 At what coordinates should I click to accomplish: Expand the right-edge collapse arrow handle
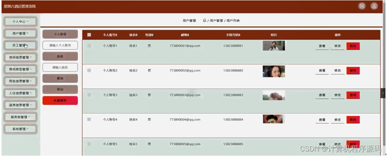[383, 93]
